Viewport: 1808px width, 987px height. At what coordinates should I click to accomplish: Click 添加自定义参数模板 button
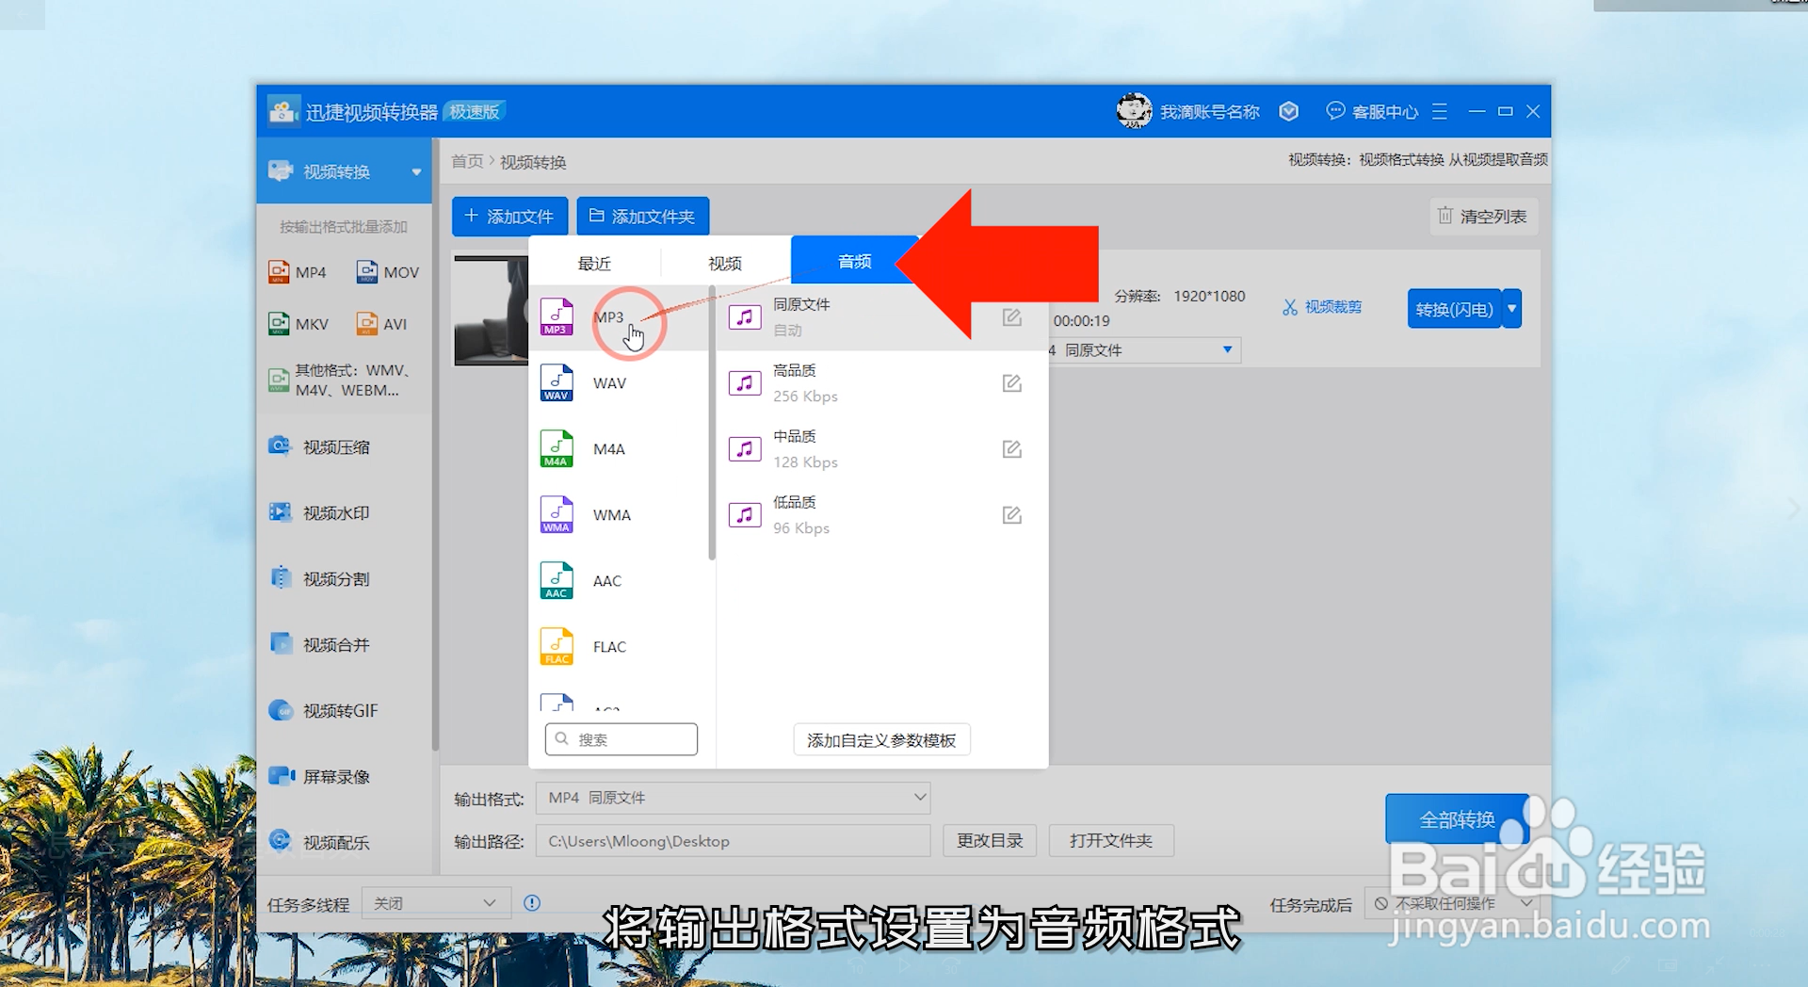pyautogui.click(x=881, y=740)
